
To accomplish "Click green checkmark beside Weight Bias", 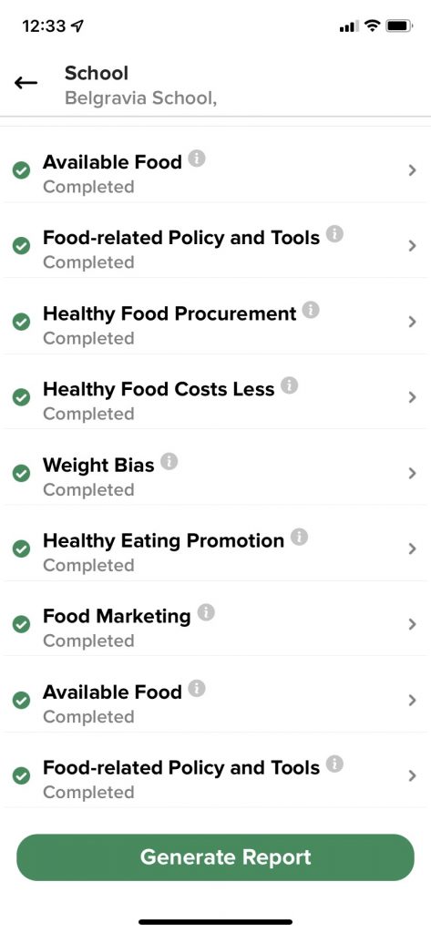I will [22, 474].
